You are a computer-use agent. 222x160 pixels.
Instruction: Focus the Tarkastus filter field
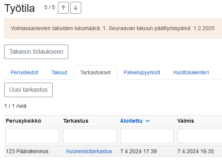tap(90, 136)
